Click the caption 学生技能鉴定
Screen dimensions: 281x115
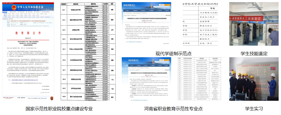254,53
